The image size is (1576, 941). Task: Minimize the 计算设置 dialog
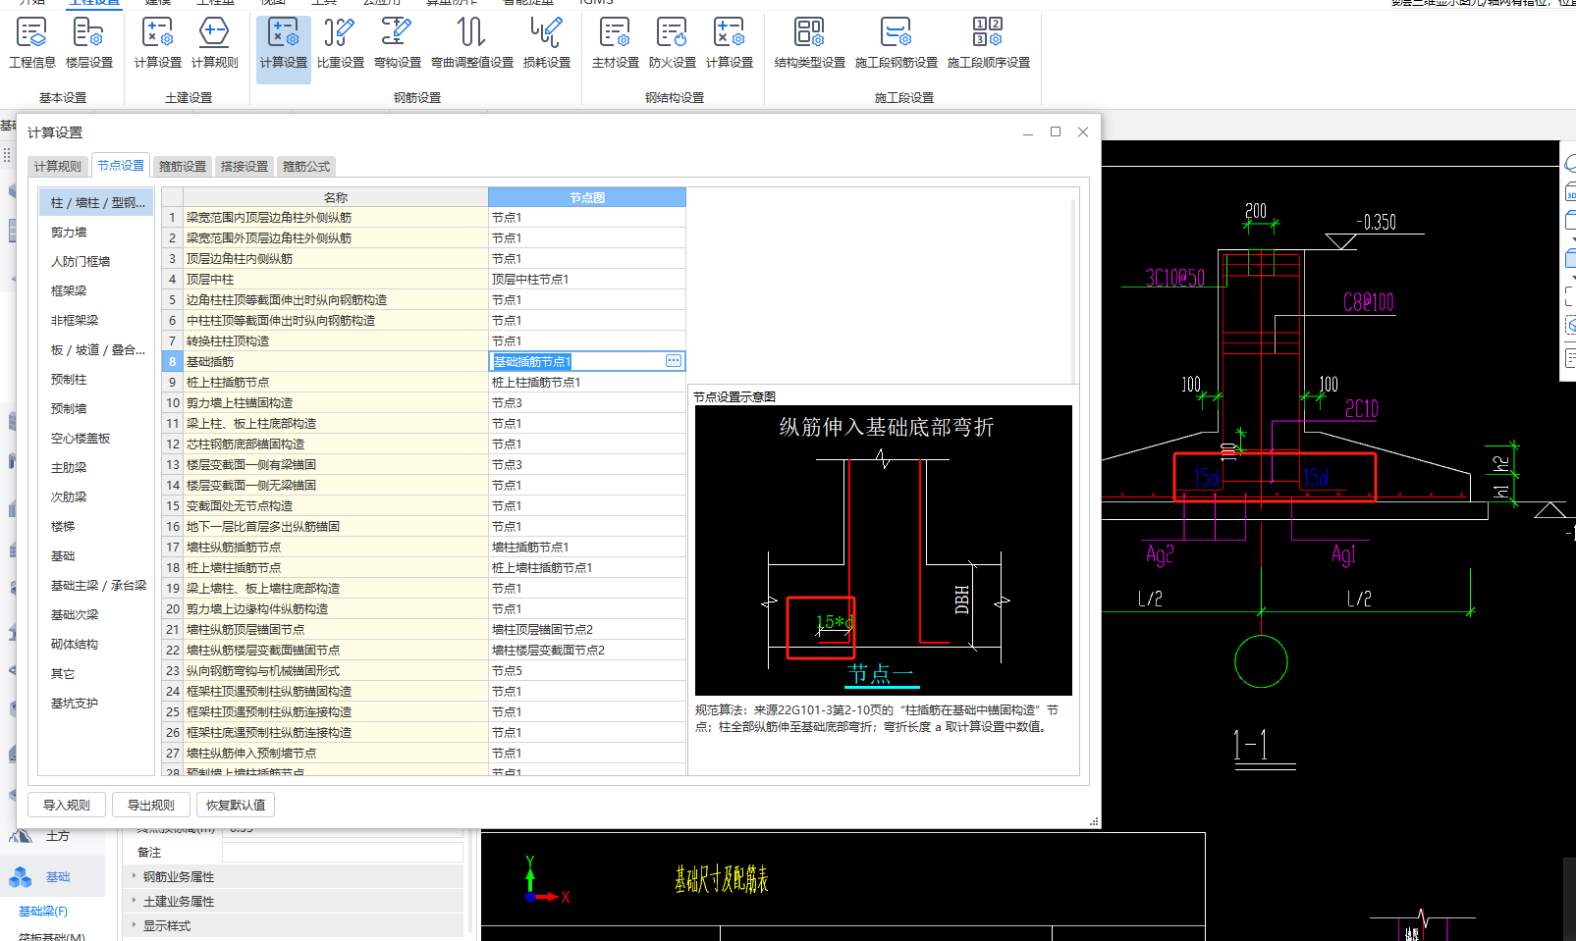click(x=1028, y=131)
